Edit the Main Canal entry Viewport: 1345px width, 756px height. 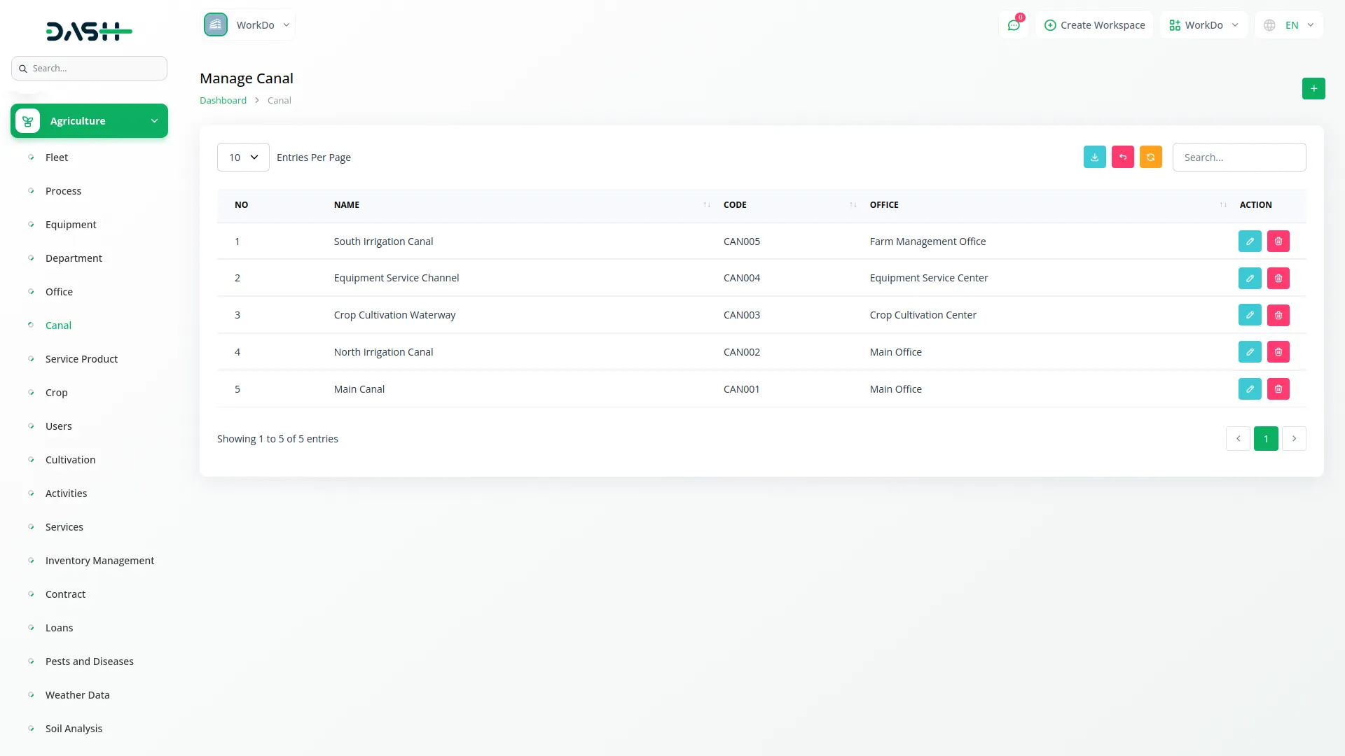[x=1250, y=389]
